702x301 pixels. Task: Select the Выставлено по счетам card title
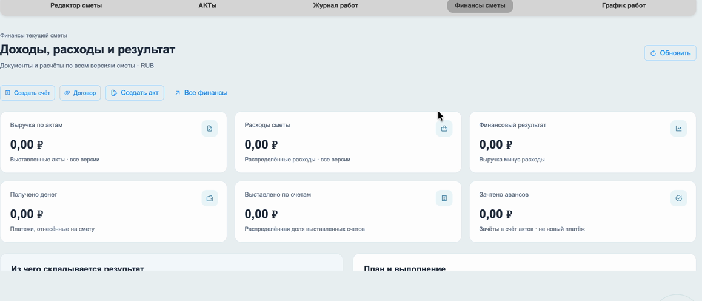(x=278, y=194)
